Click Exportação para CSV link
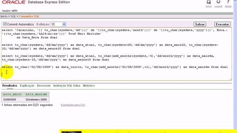This screenshot has width=237, height=133. 73,105
